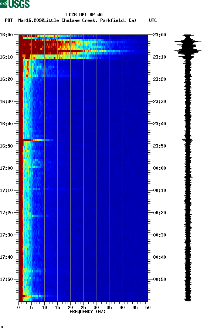Click the 17:50 PDT time label
204x331 pixels.
pyautogui.click(x=6, y=279)
